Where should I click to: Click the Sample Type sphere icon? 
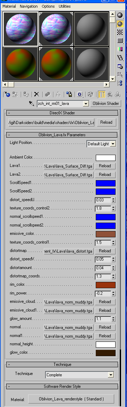(120, 15)
